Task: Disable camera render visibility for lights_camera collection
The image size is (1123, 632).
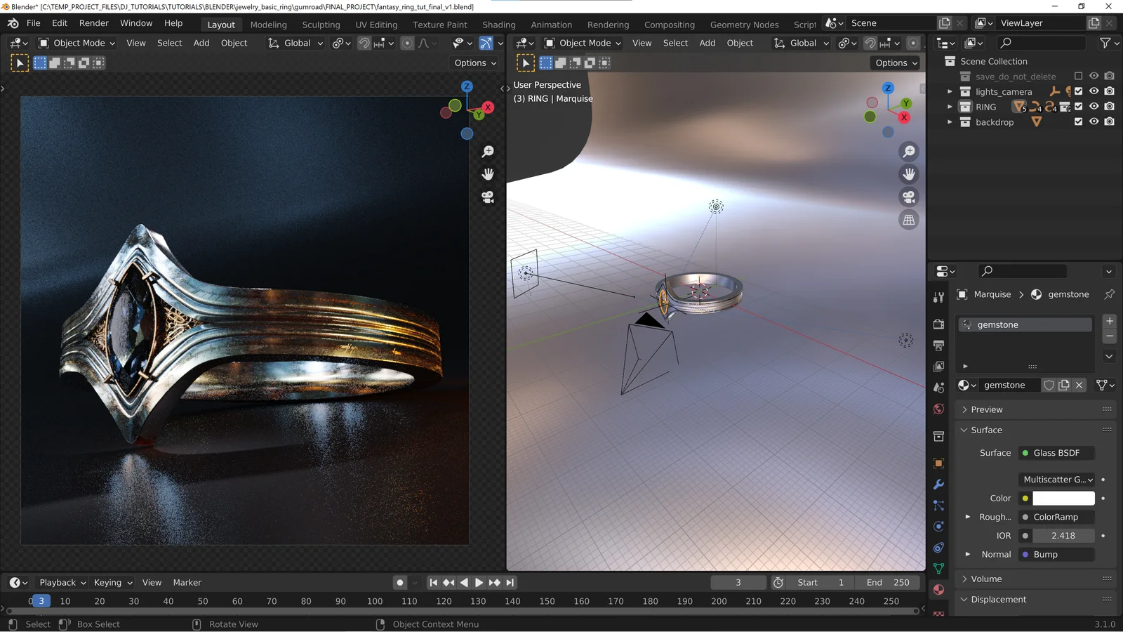Action: 1109,91
